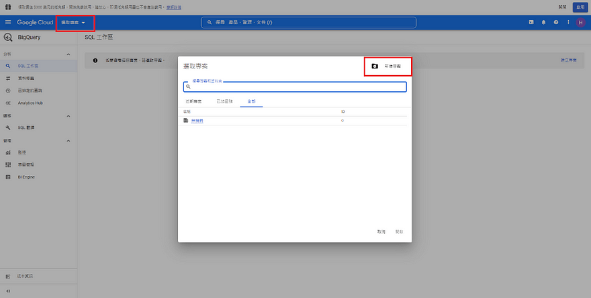Click the magnifier icon inside dialog search field
591x298 pixels.
[x=189, y=87]
